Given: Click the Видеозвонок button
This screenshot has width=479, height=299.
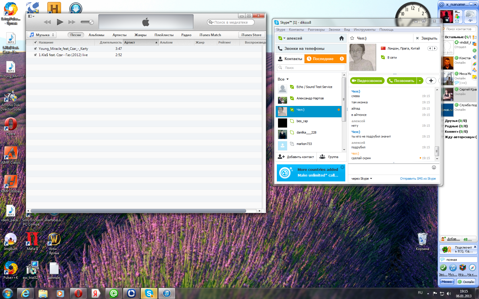Looking at the screenshot, I should [367, 81].
